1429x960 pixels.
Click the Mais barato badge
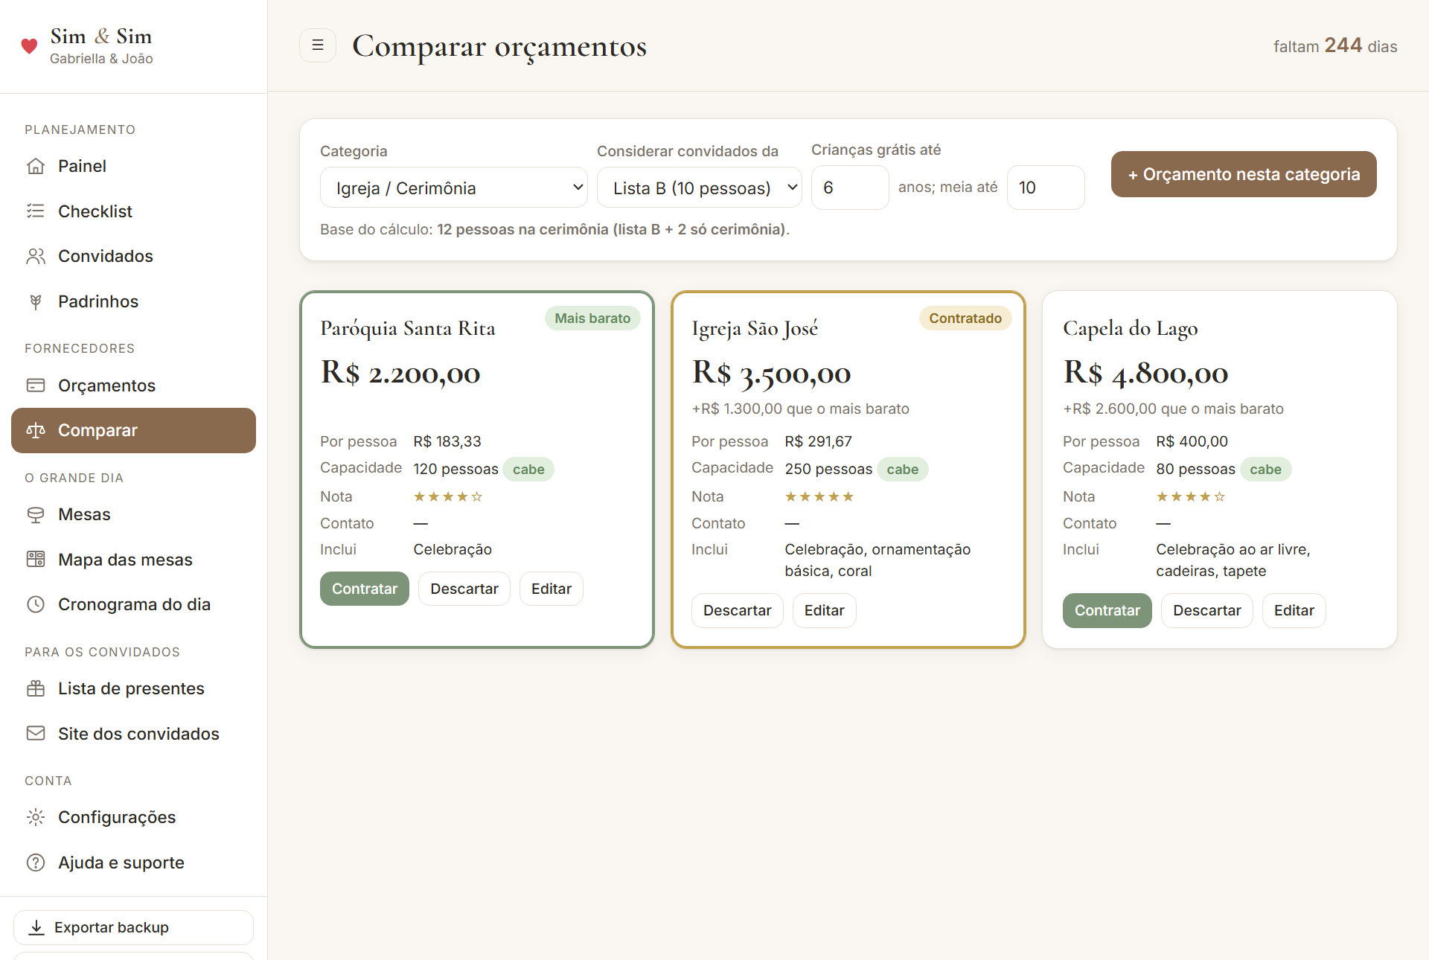(592, 319)
